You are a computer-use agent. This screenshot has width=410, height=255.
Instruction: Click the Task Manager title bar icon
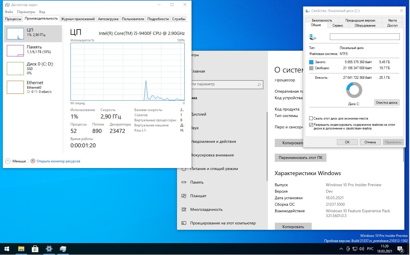click(7, 5)
